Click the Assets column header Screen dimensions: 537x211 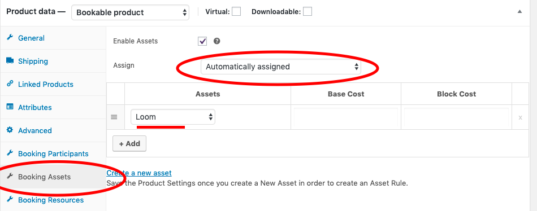pyautogui.click(x=207, y=94)
